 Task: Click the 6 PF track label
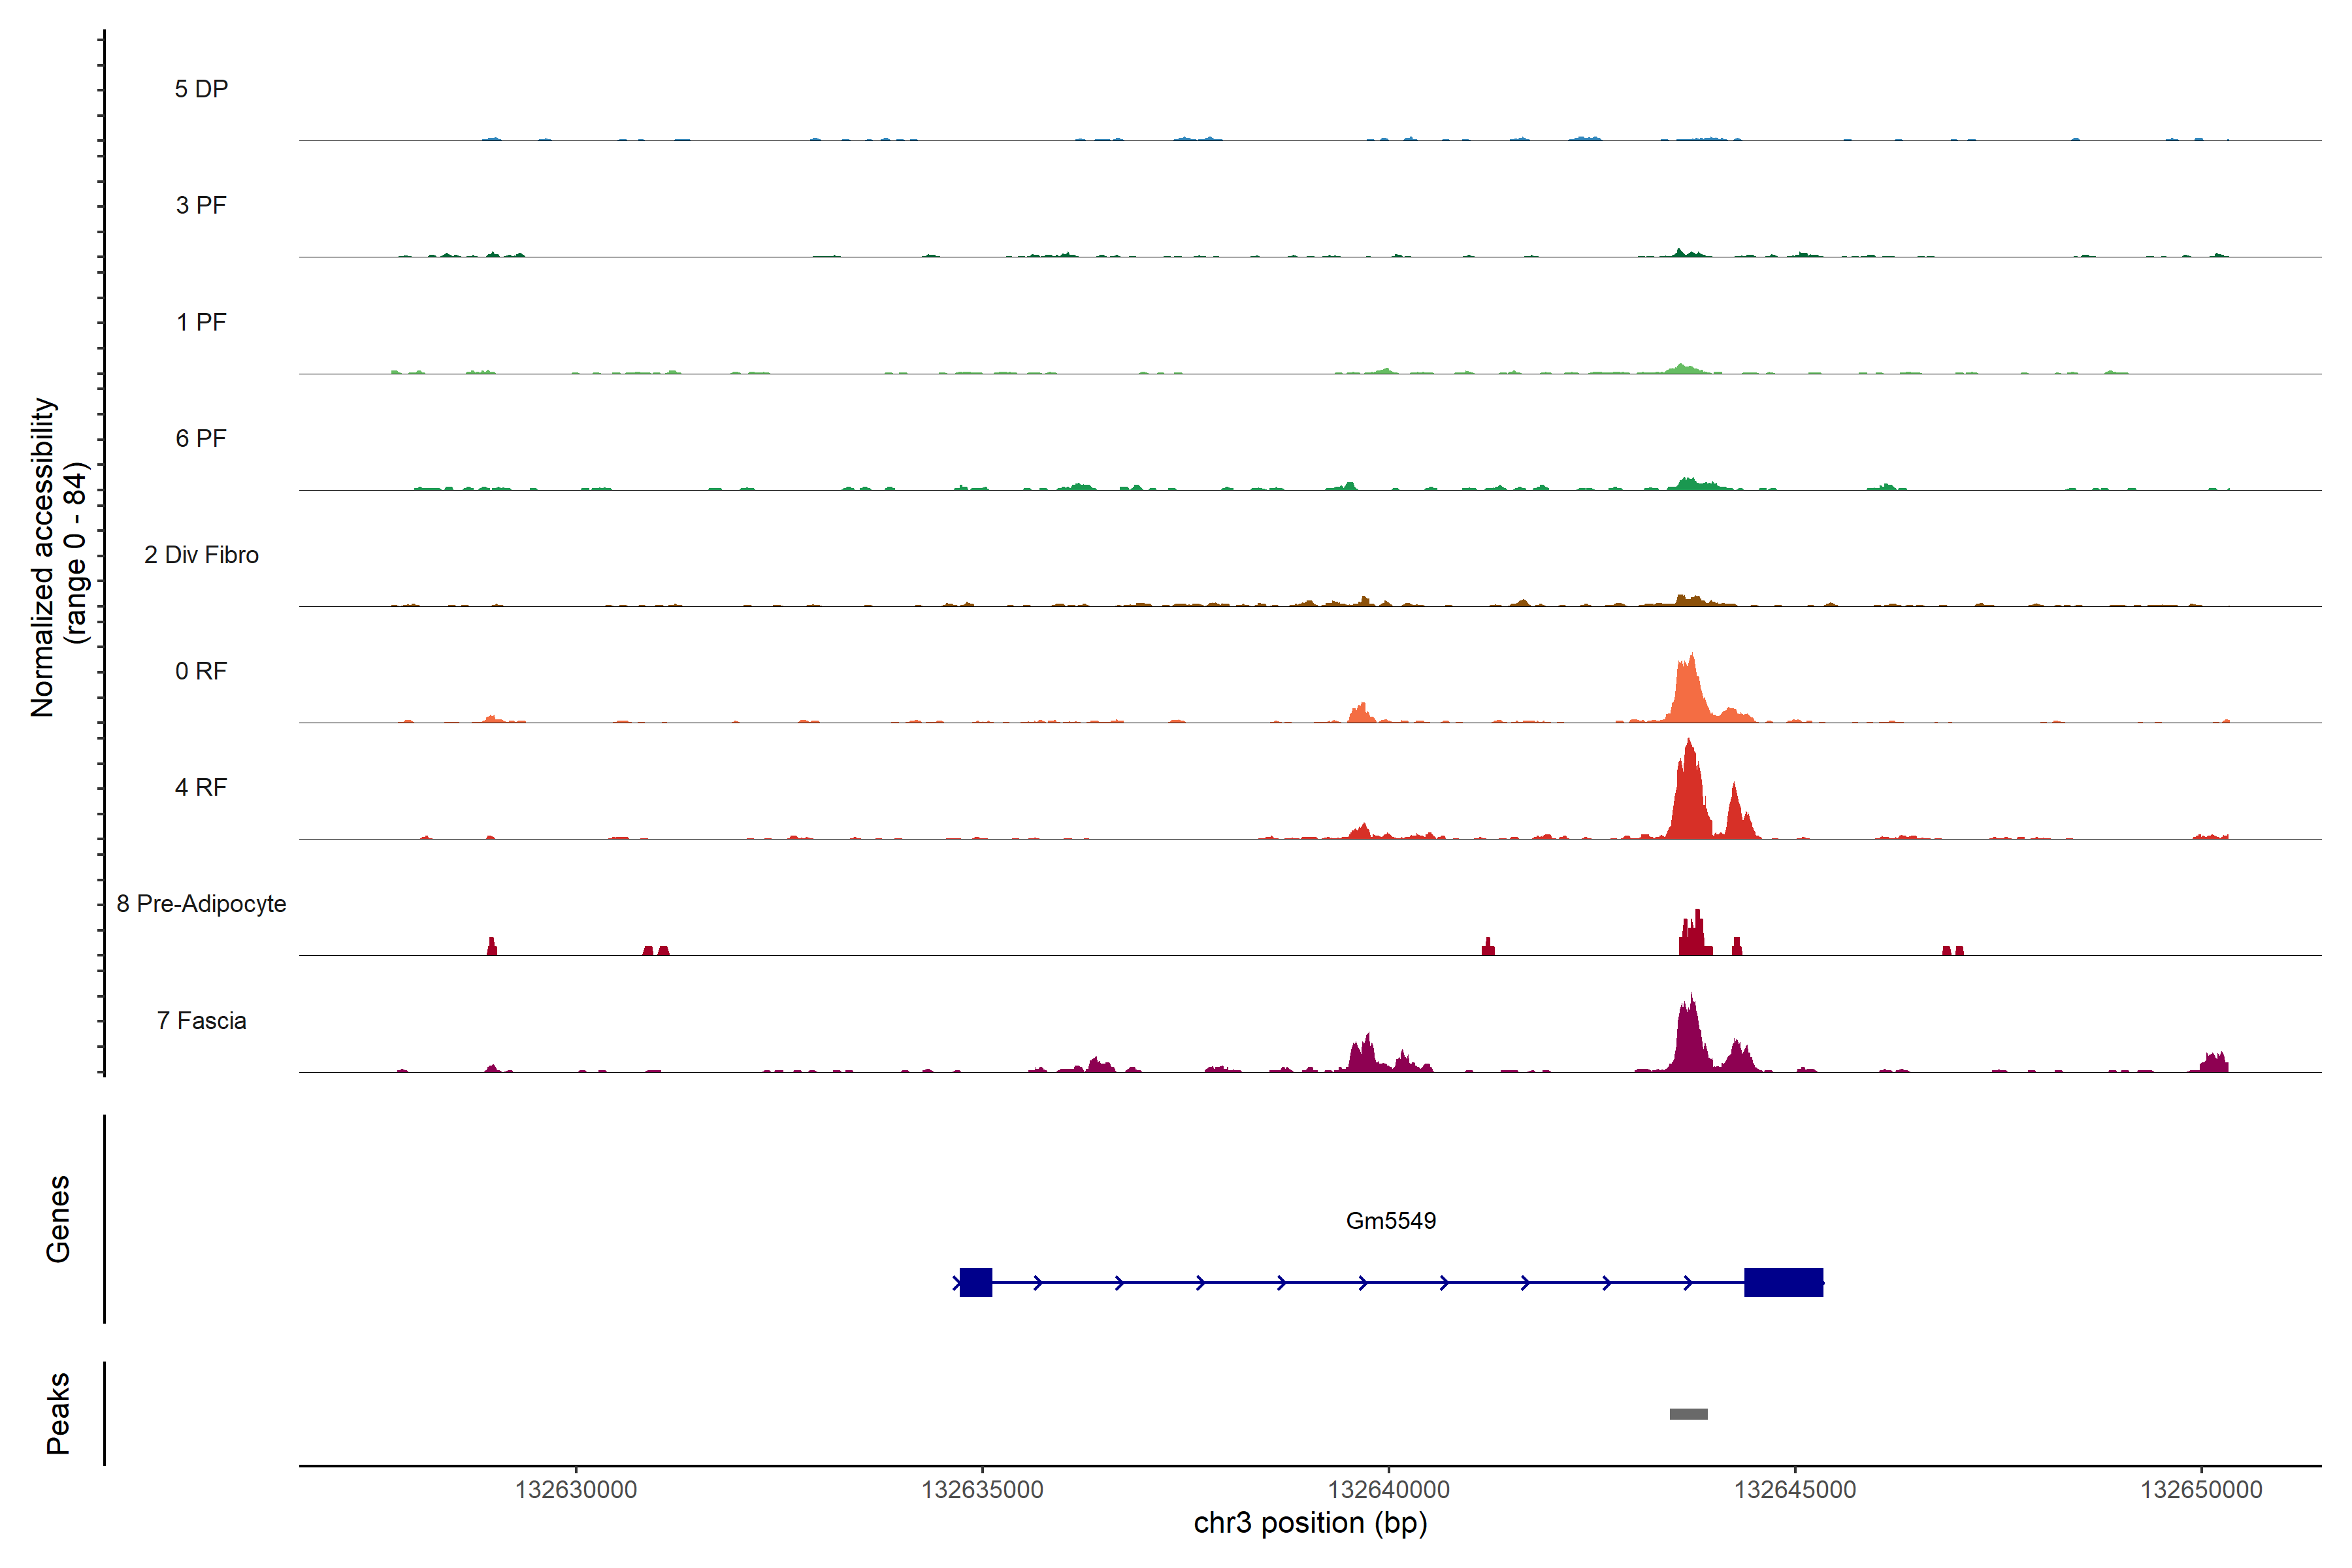point(201,438)
